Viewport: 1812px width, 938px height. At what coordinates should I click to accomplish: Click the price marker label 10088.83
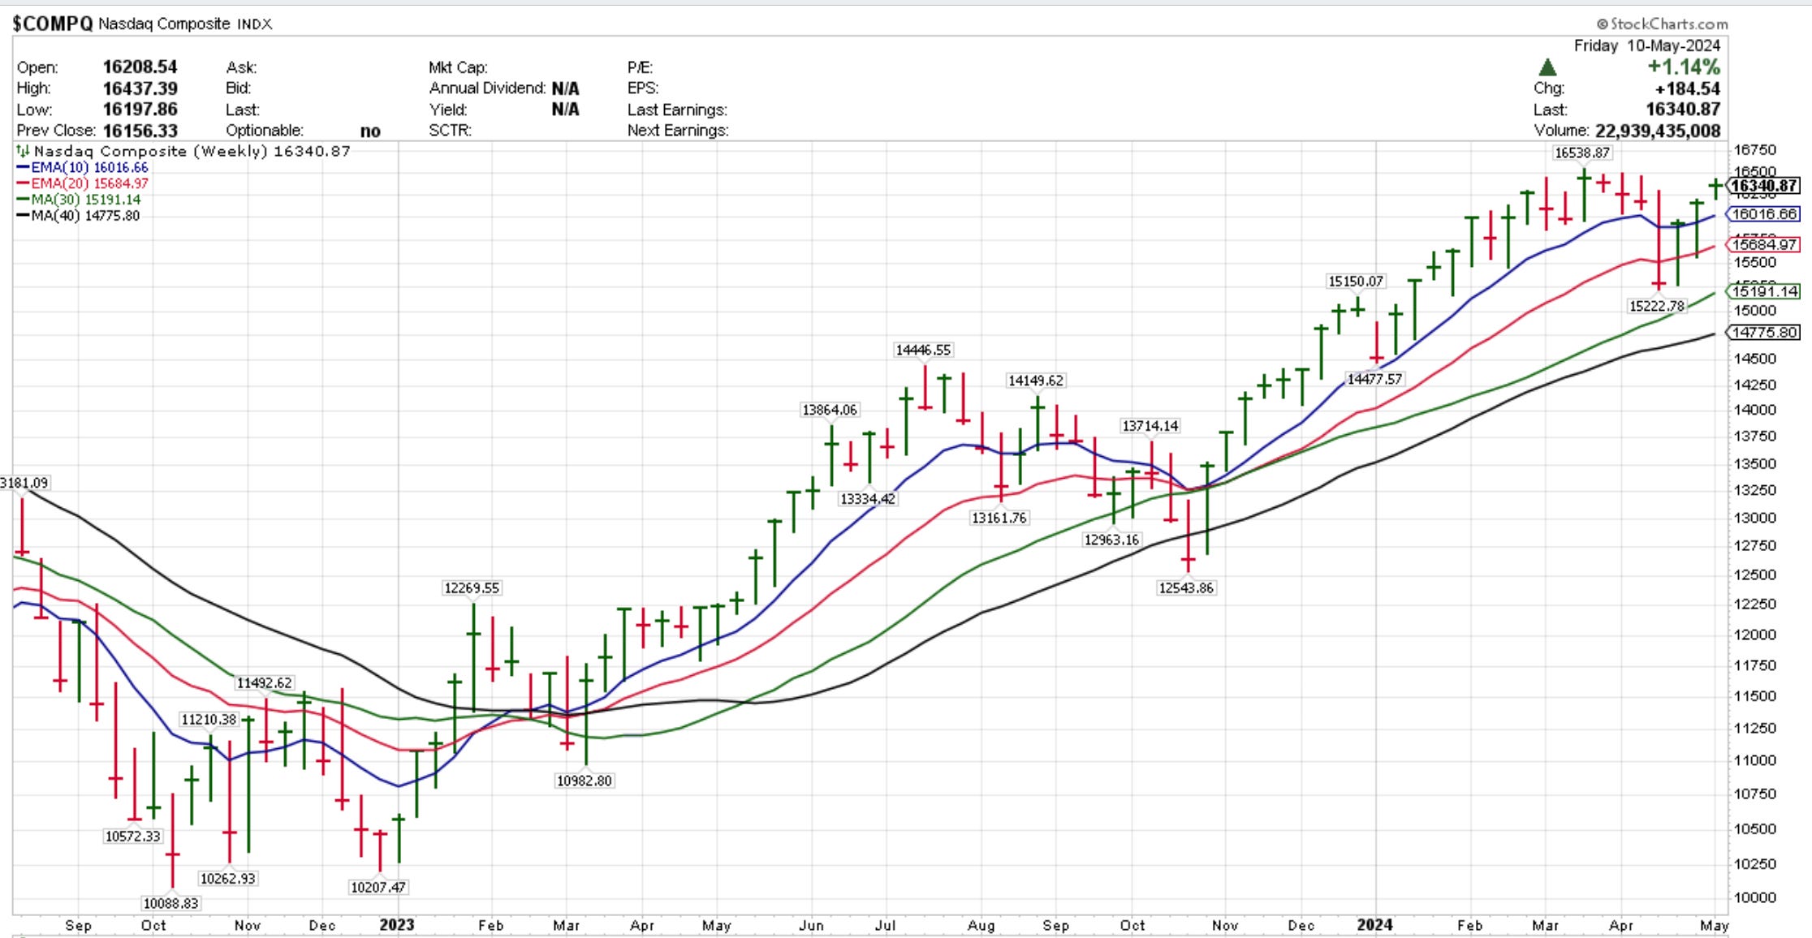tap(170, 903)
